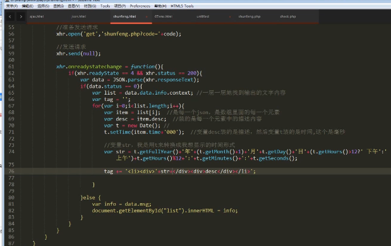Switch to the json.html tab
This screenshot has height=246, width=391.
click(78, 16)
